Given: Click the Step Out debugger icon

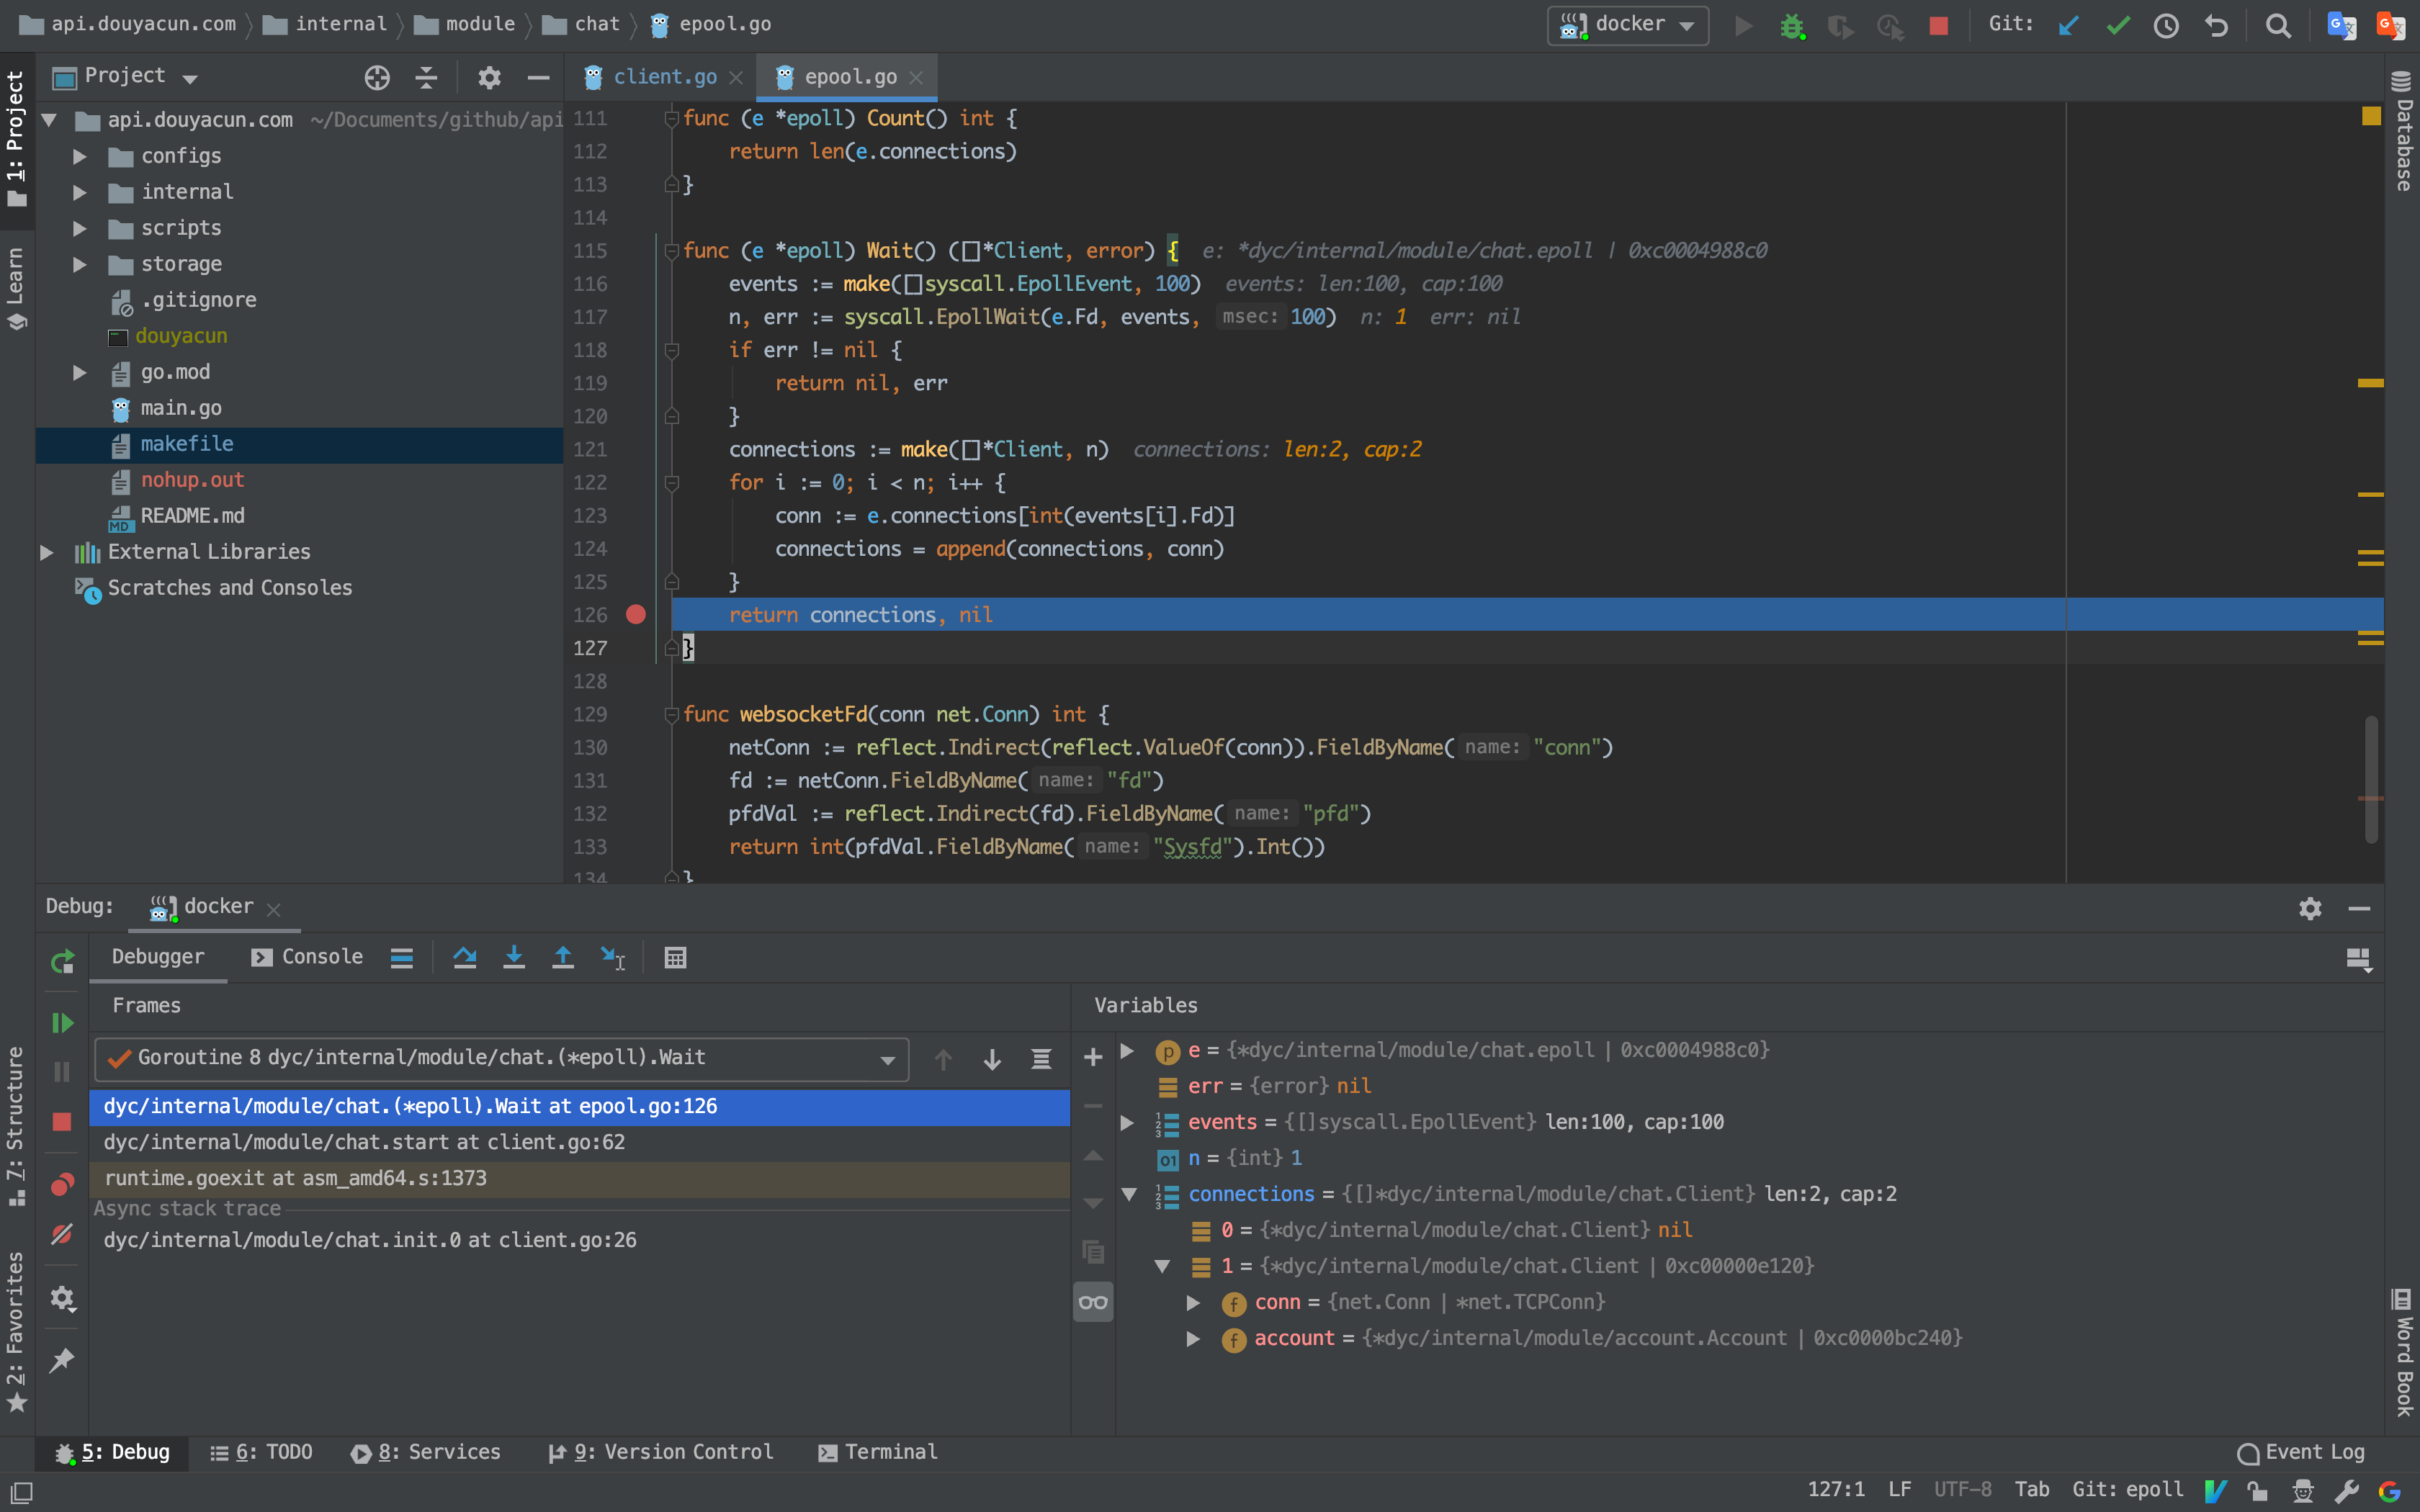Looking at the screenshot, I should [563, 957].
